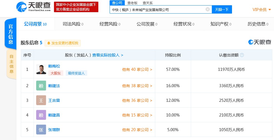The image size is (274, 140).
Task: Click the 持股比例 column header
Action: (173, 55)
